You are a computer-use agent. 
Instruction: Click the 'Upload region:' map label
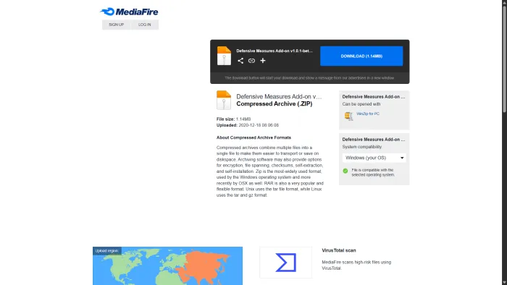click(x=106, y=251)
